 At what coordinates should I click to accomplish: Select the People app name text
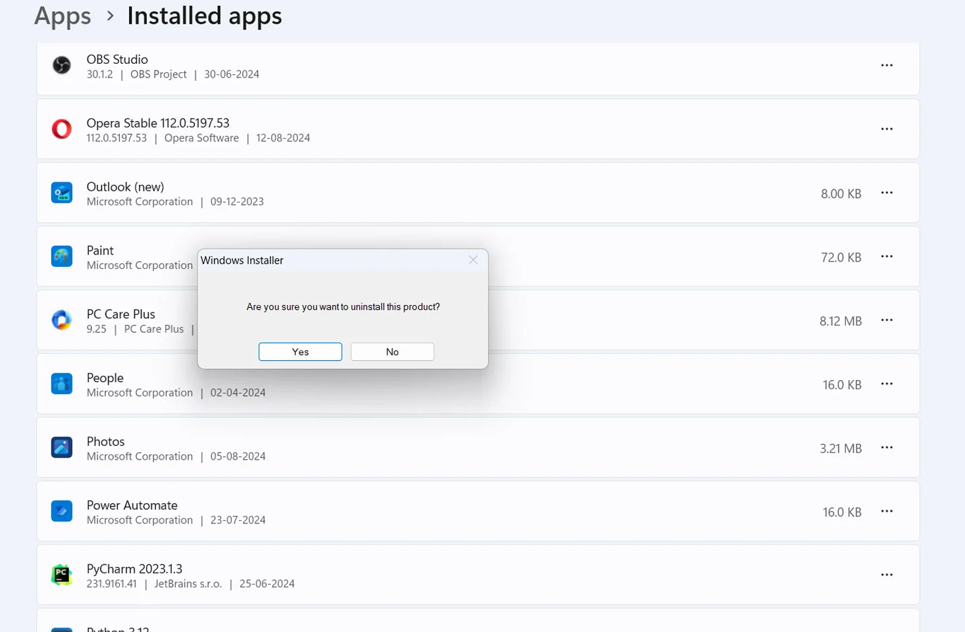[105, 377]
